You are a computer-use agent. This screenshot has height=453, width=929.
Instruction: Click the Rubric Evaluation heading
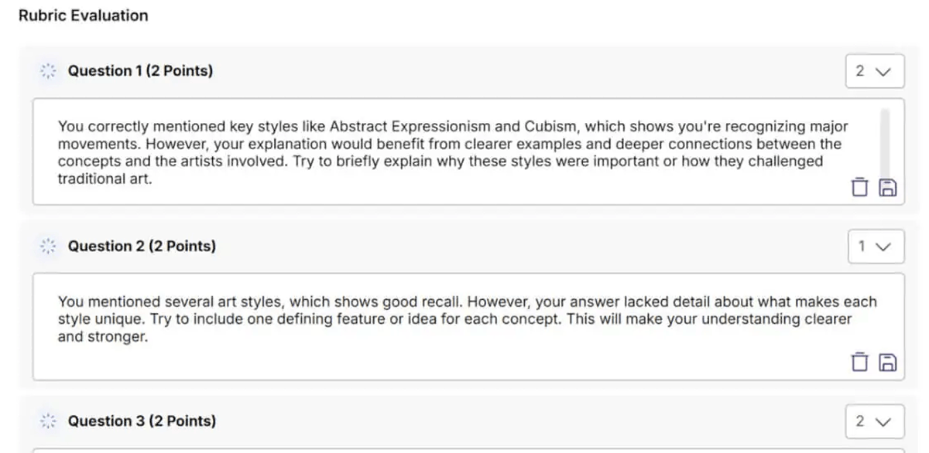83,15
